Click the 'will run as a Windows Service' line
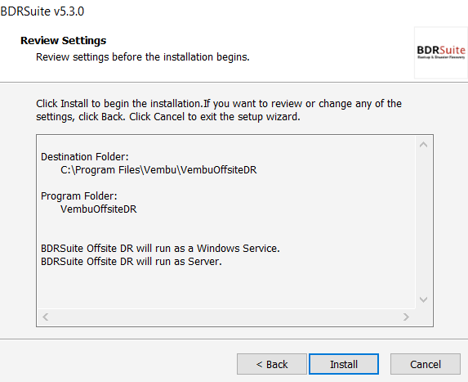The height and width of the screenshot is (382, 468). point(160,249)
